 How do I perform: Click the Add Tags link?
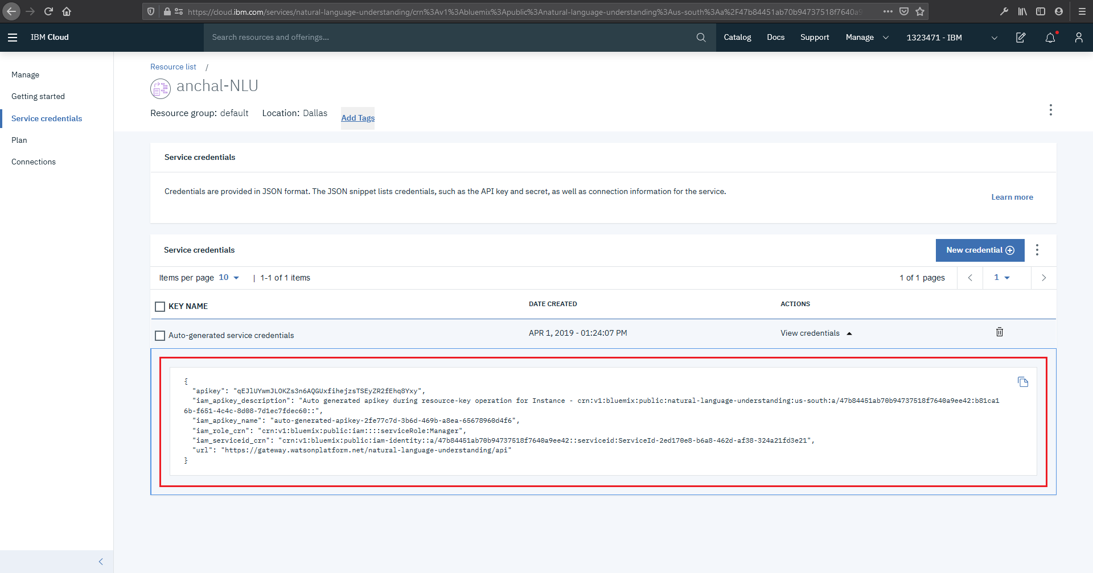coord(358,118)
